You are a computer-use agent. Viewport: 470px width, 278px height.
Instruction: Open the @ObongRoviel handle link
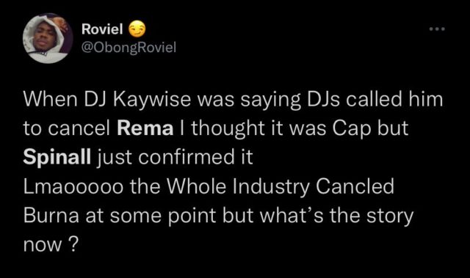pyautogui.click(x=129, y=47)
